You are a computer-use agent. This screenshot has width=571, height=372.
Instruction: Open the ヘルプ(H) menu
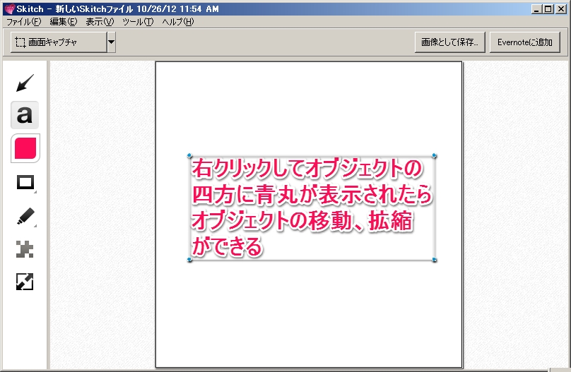click(178, 22)
